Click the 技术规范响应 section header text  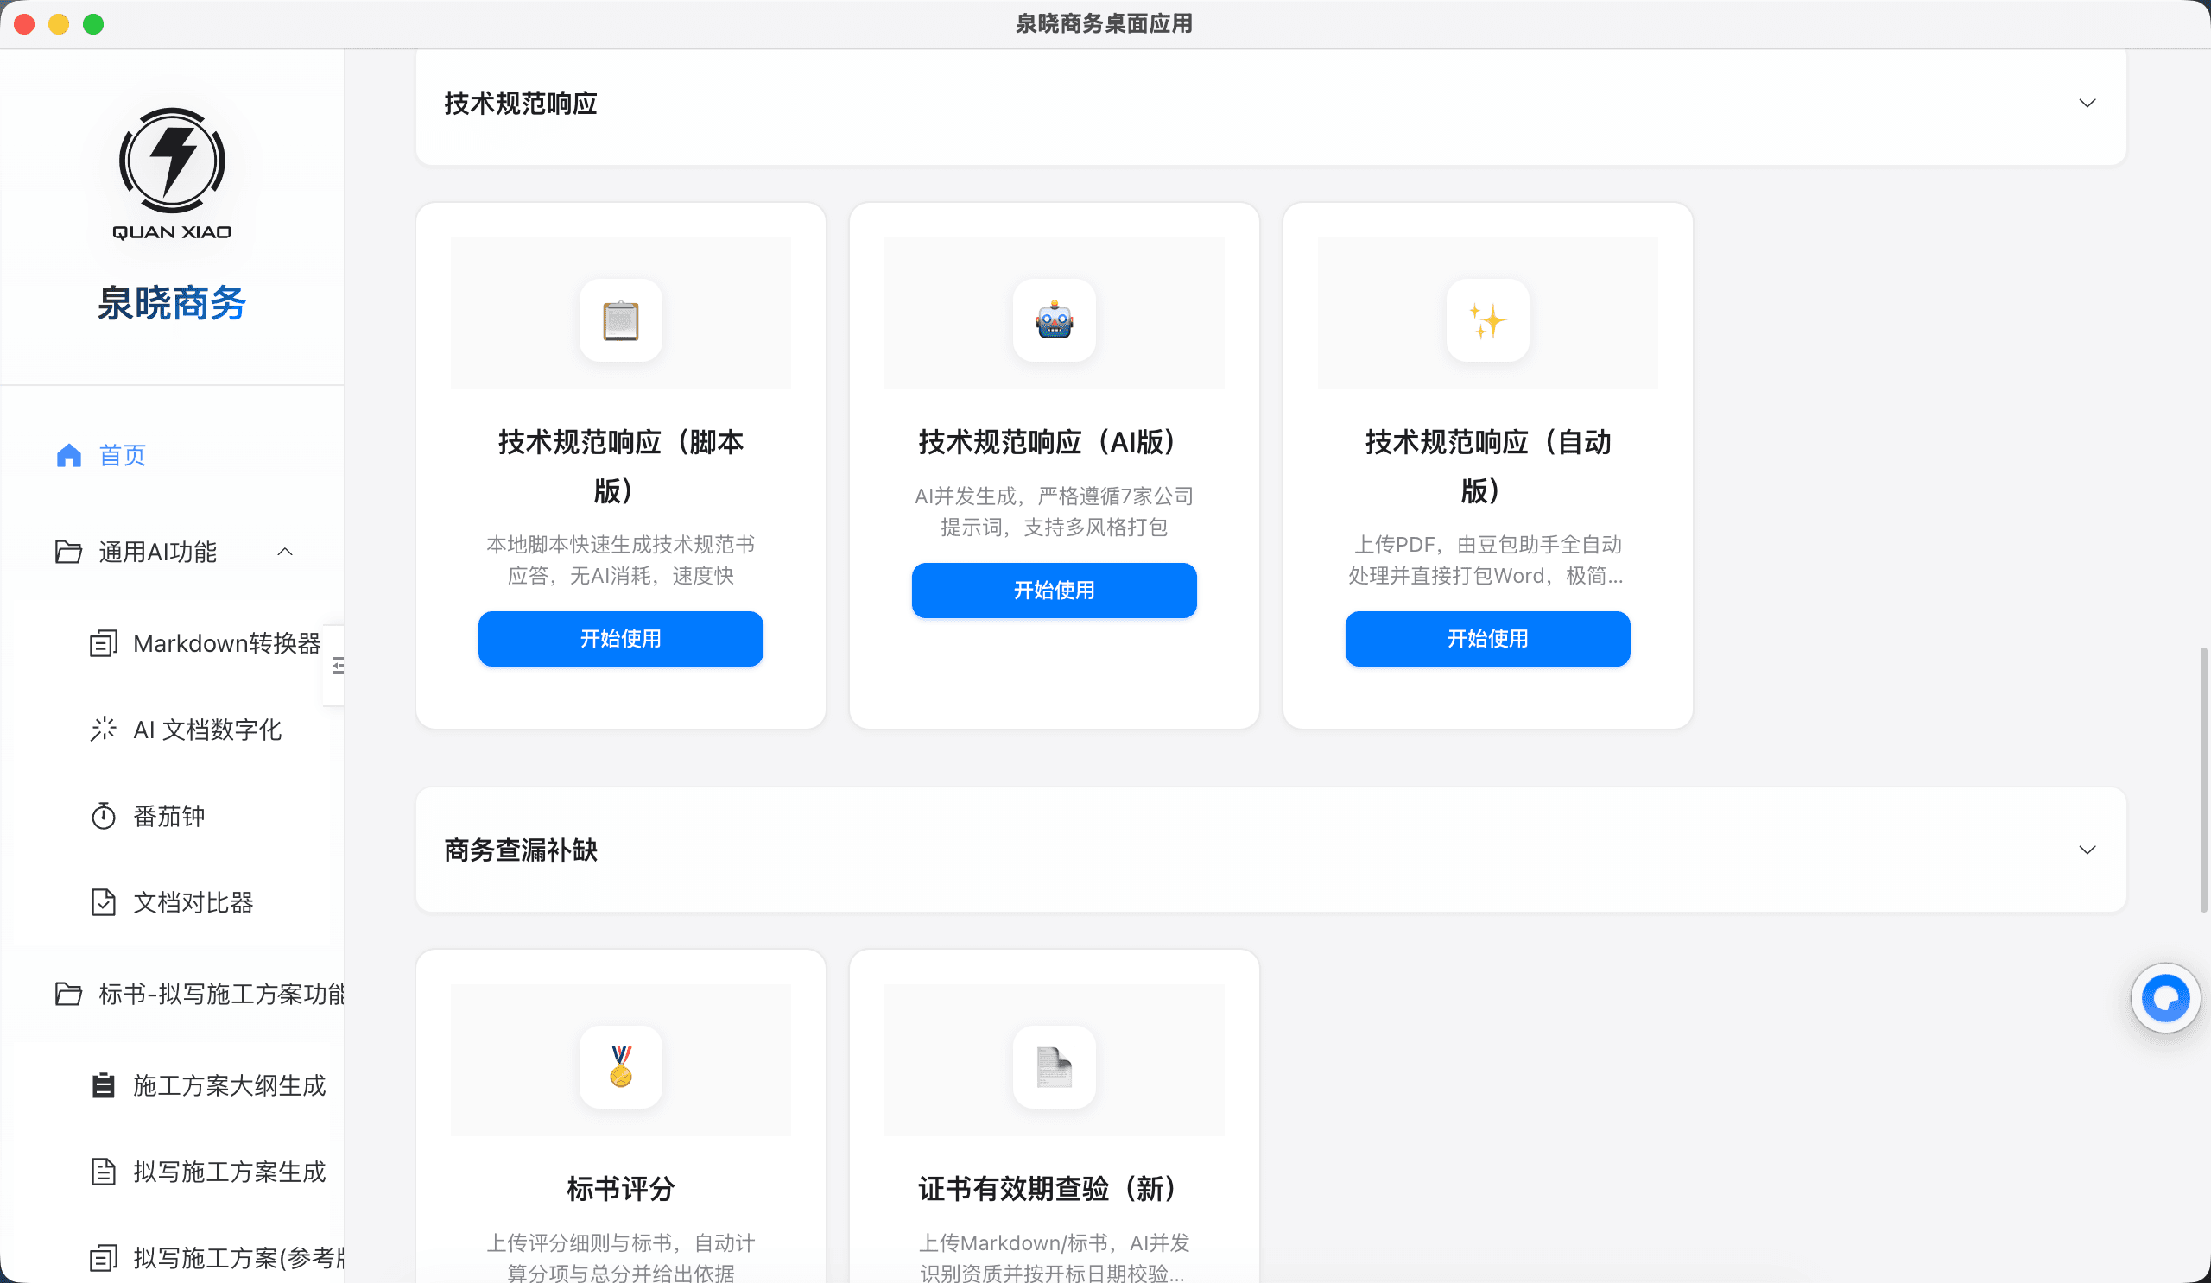coord(520,103)
